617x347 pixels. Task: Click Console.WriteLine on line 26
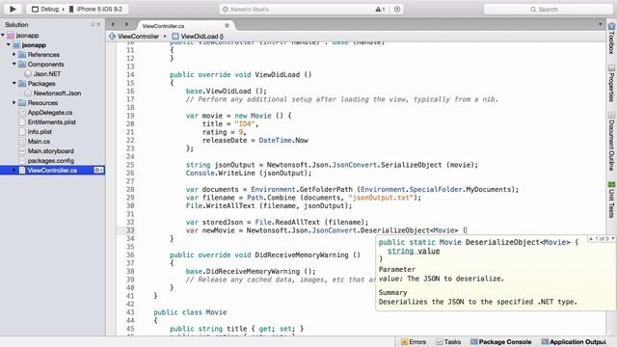pos(221,173)
